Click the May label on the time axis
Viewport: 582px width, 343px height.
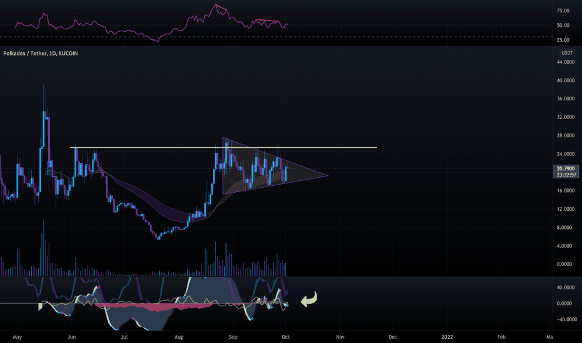tap(17, 337)
